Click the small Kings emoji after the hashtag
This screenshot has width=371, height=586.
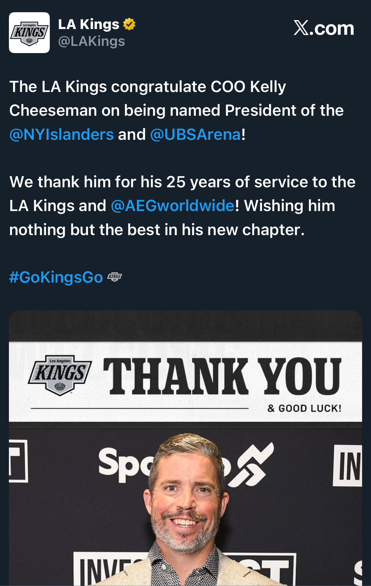(114, 277)
